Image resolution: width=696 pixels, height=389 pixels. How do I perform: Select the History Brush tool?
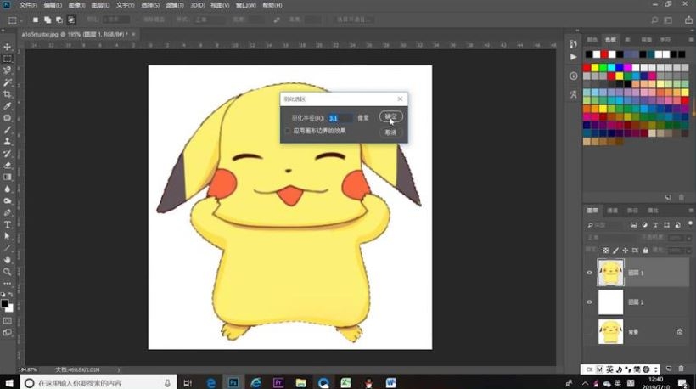click(x=8, y=153)
